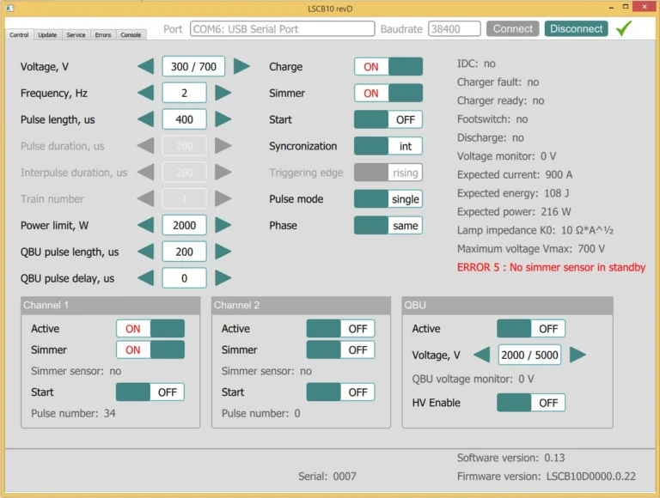Image resolution: width=660 pixels, height=498 pixels.
Task: Click the Lamp impedance K0 readout
Action: 535,230
